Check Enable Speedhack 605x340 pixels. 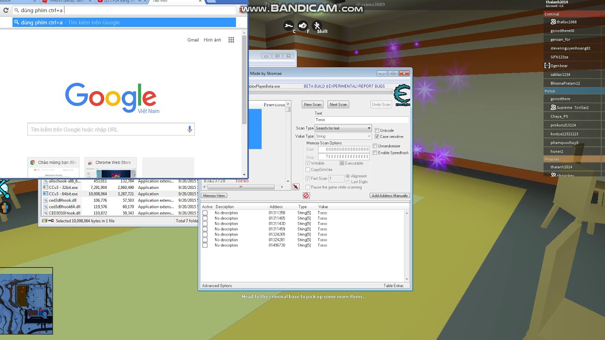375,153
